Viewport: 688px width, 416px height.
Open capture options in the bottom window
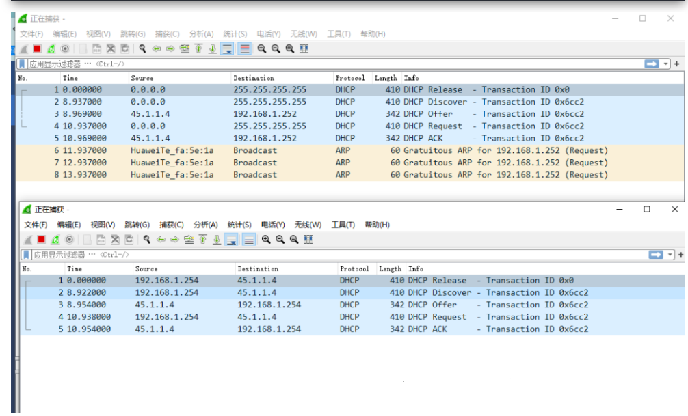click(x=69, y=239)
